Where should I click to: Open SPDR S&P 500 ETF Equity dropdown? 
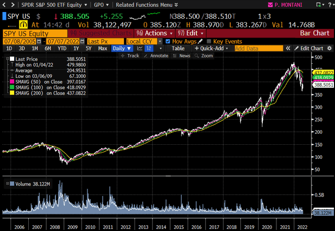(x=54, y=5)
